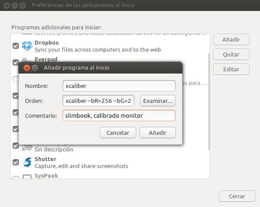This screenshot has width=260, height=207.
Task: Click the Editar button
Action: [231, 69]
